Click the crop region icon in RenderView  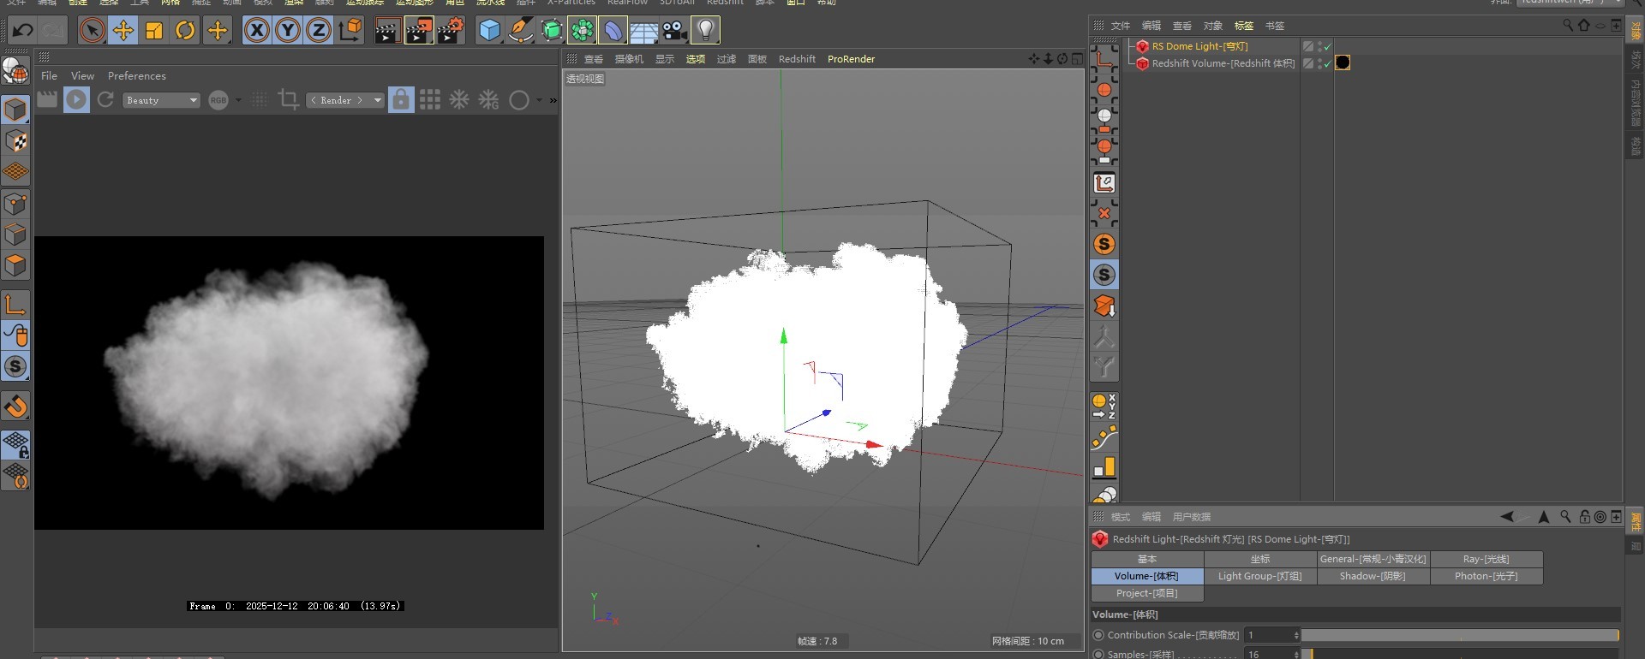point(289,100)
